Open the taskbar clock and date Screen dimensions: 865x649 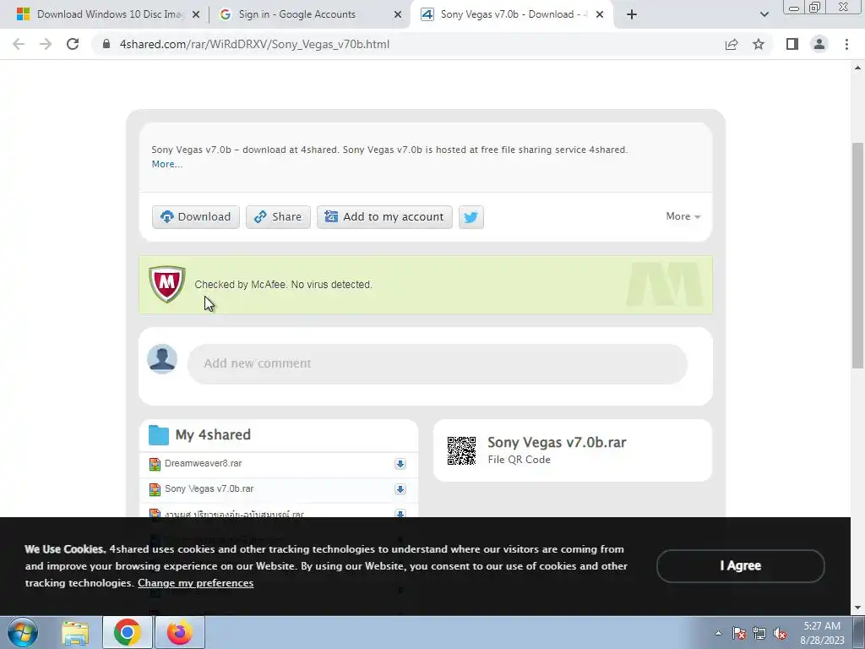822,633
